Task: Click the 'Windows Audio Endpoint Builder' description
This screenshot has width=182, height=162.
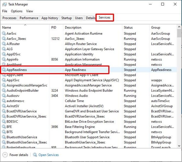Action: click(x=89, y=90)
